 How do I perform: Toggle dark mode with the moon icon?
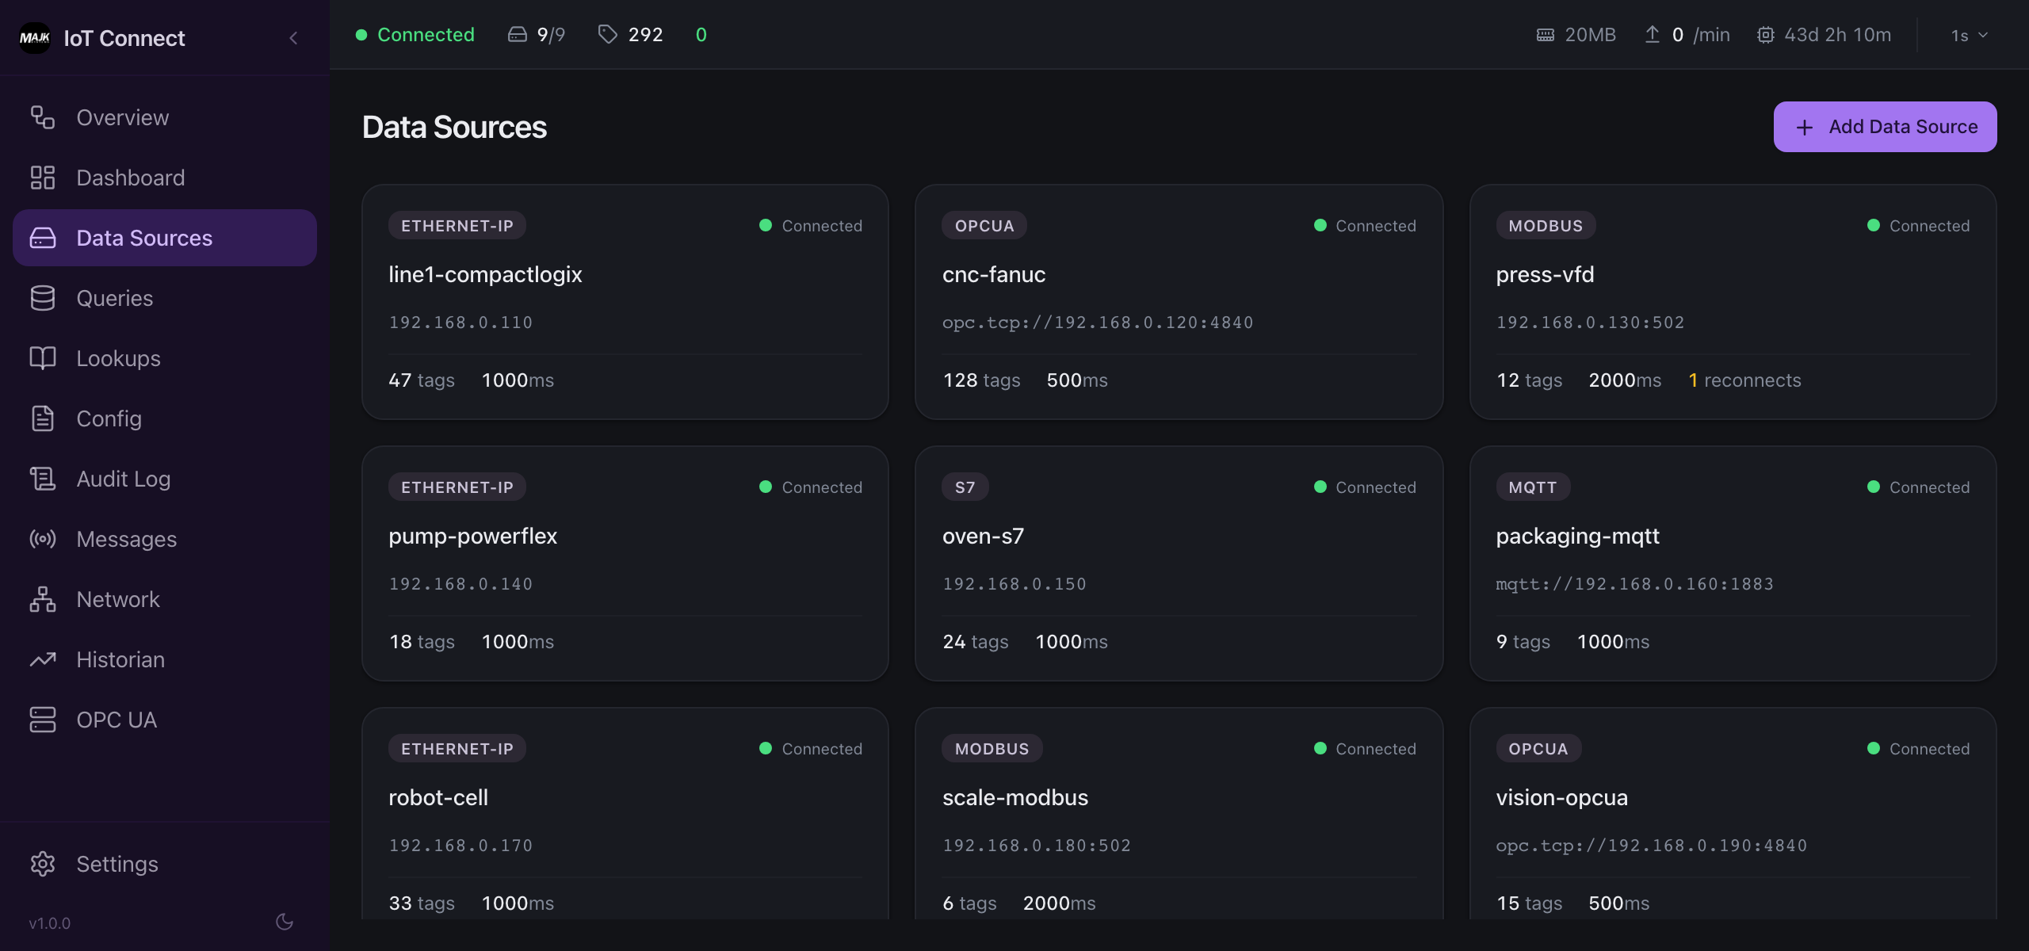[285, 922]
